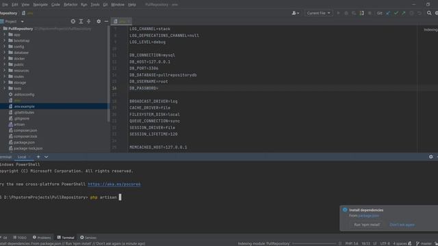Click the Stop square icon

[x=370, y=13]
